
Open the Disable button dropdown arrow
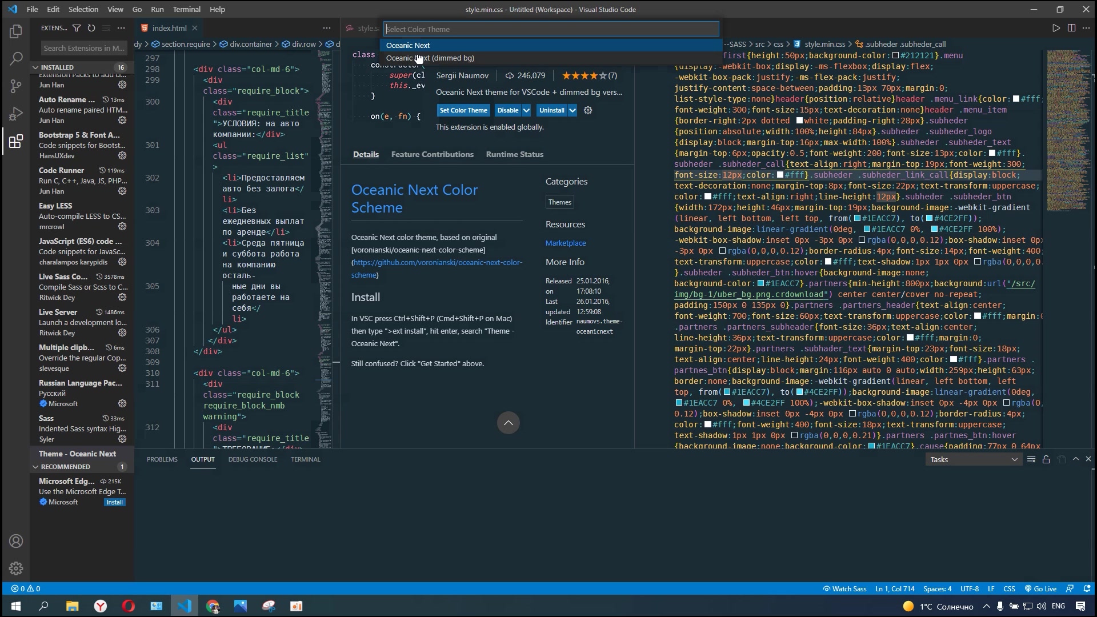point(526,110)
